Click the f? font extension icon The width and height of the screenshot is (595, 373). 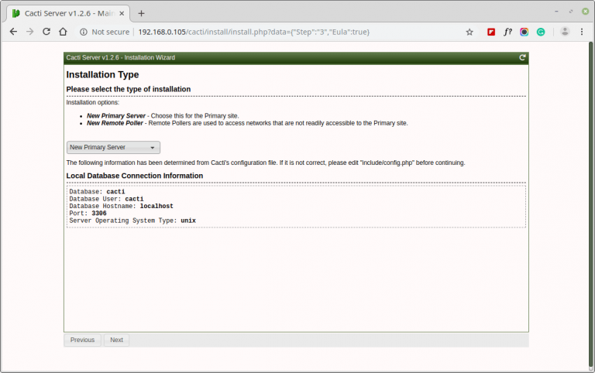coord(507,32)
